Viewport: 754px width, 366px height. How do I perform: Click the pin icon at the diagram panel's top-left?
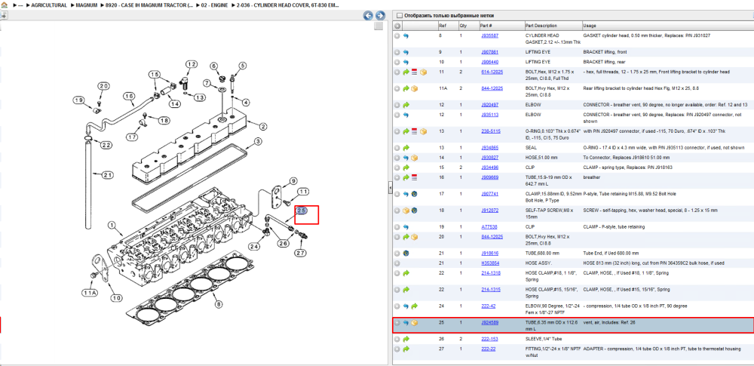(x=3, y=15)
